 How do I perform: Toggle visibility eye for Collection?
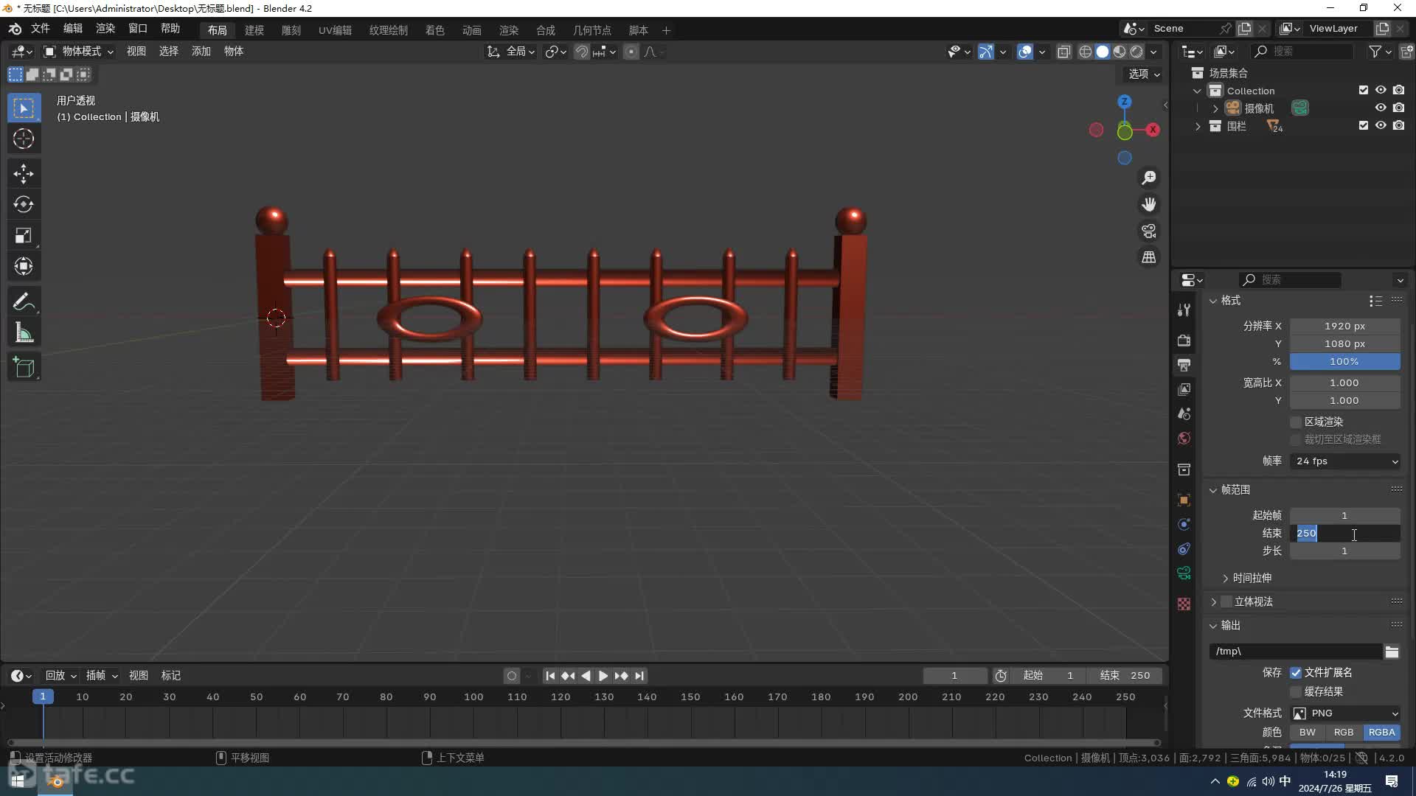[1381, 90]
